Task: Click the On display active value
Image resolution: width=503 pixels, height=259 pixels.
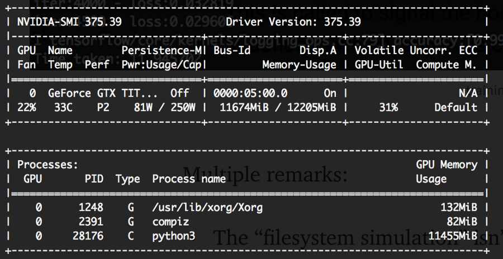Action: pyautogui.click(x=330, y=93)
